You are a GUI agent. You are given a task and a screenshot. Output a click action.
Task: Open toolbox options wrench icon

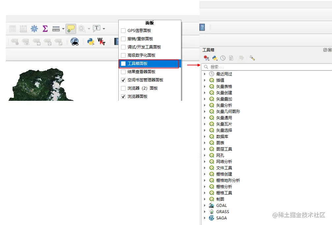252,58
